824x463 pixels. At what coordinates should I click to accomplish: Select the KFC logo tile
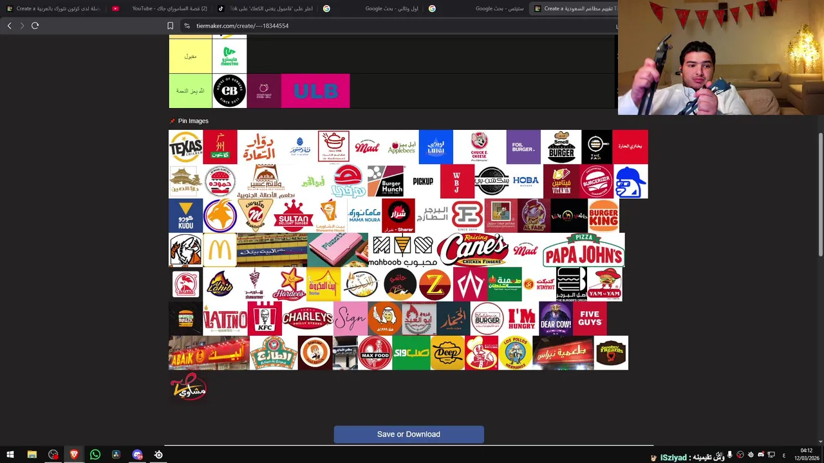tap(265, 318)
